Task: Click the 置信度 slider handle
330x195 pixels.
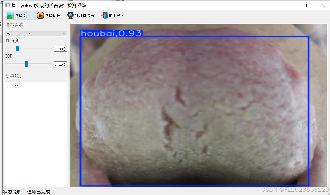Action: pos(17,49)
